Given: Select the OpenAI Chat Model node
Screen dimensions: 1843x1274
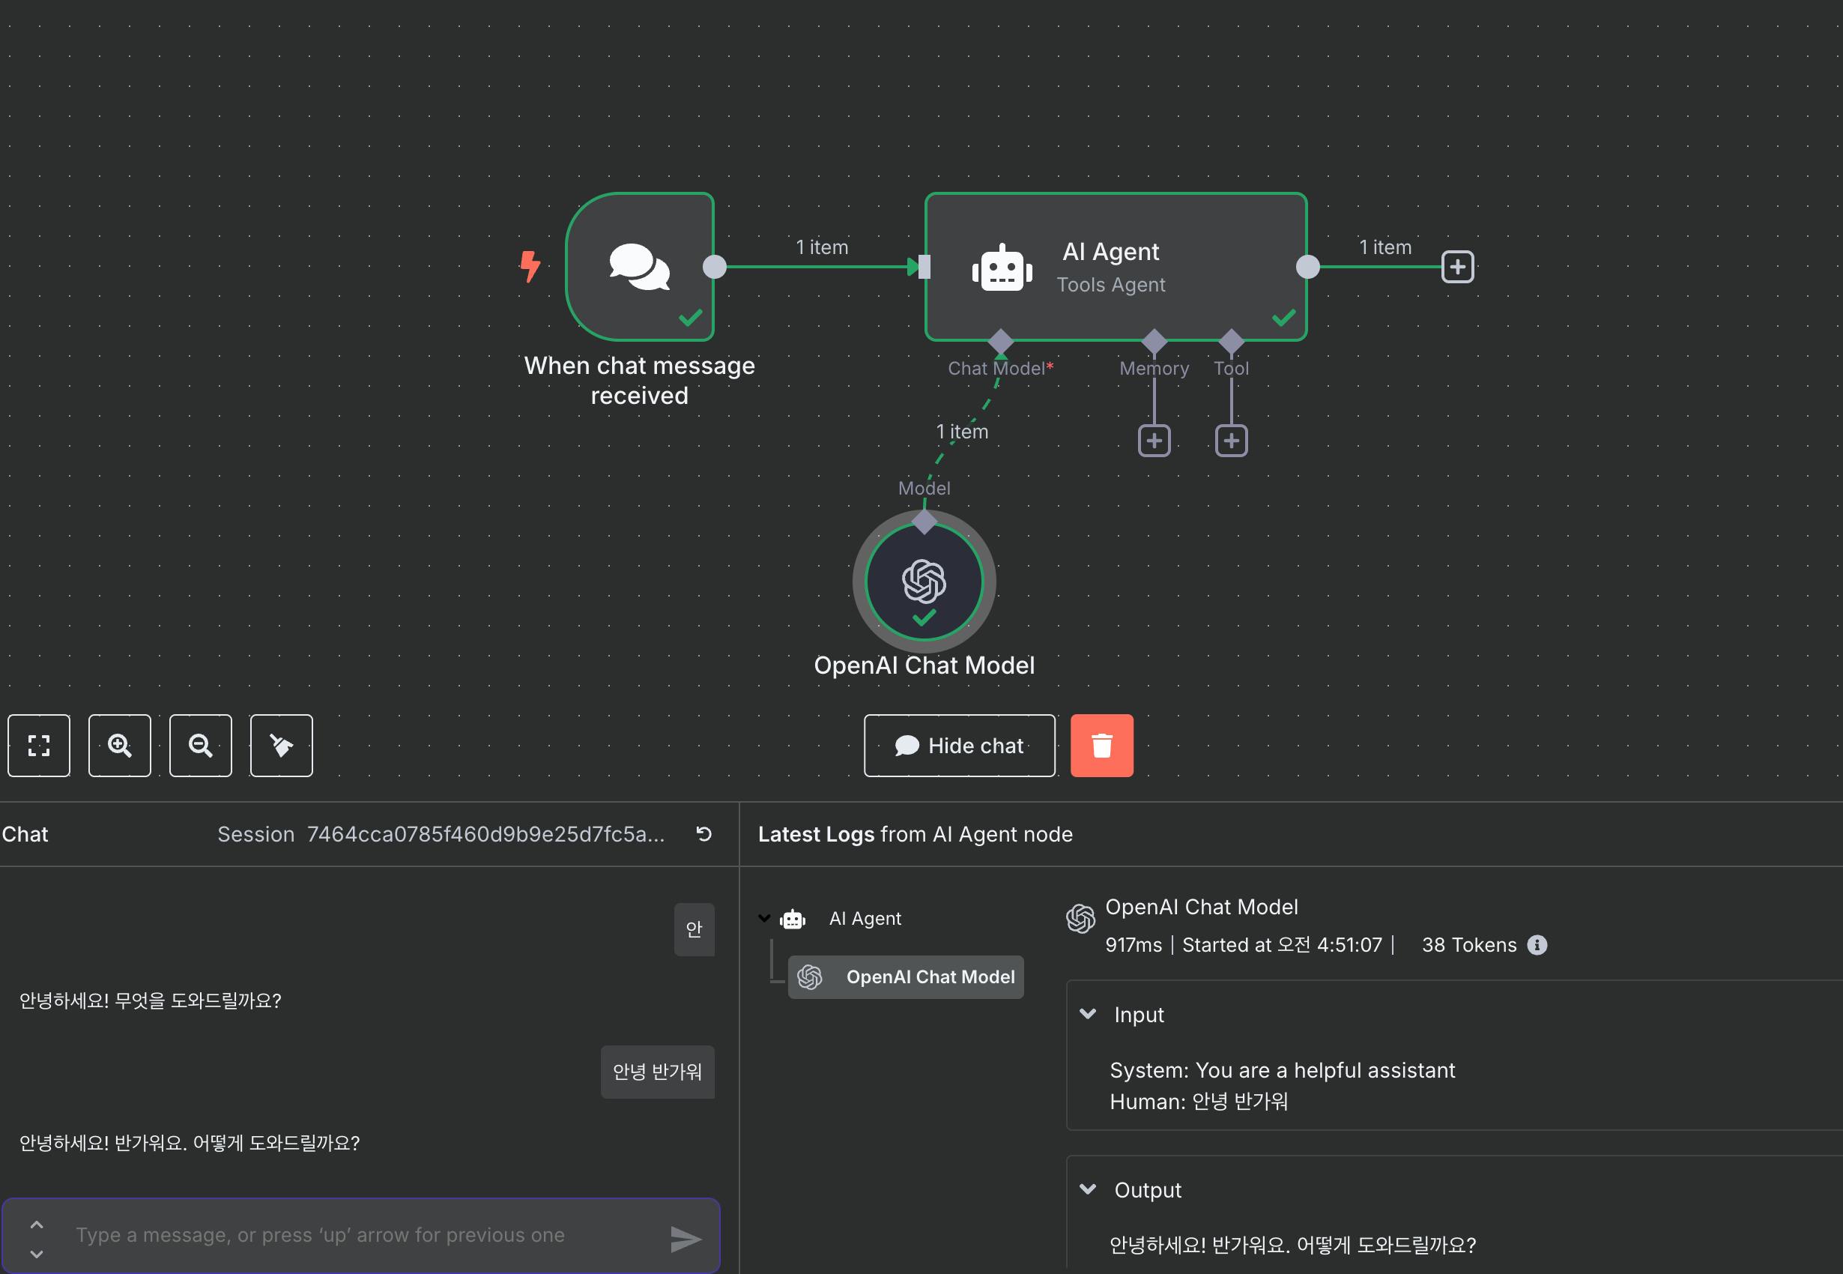Looking at the screenshot, I should coord(924,582).
